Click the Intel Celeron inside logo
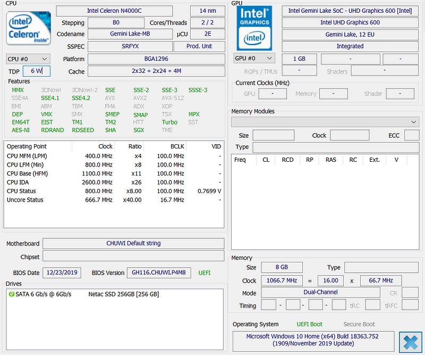The height and width of the screenshot is (355, 425). [29, 28]
